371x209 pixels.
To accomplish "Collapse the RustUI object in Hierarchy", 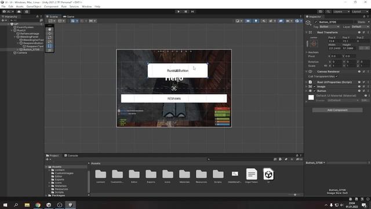I will pos(12,30).
